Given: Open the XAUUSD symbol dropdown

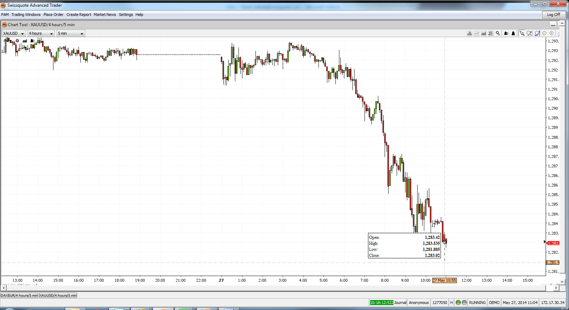Looking at the screenshot, I should tap(14, 33).
